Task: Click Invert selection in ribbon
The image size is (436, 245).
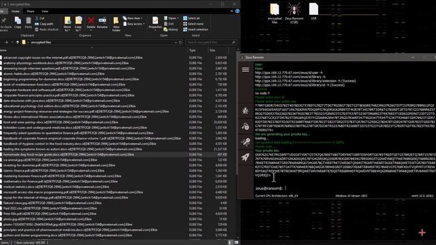Action: point(196,29)
